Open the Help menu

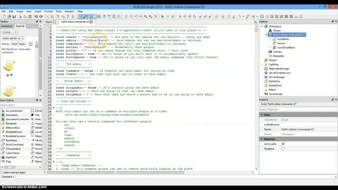pos(80,12)
